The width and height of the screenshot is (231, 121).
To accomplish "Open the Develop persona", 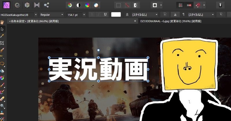I will click(x=27, y=5).
